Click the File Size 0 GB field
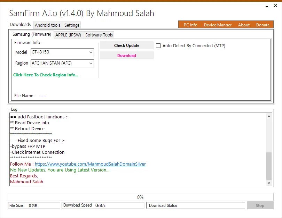Viewport: 282px width, 218px height. click(34, 205)
